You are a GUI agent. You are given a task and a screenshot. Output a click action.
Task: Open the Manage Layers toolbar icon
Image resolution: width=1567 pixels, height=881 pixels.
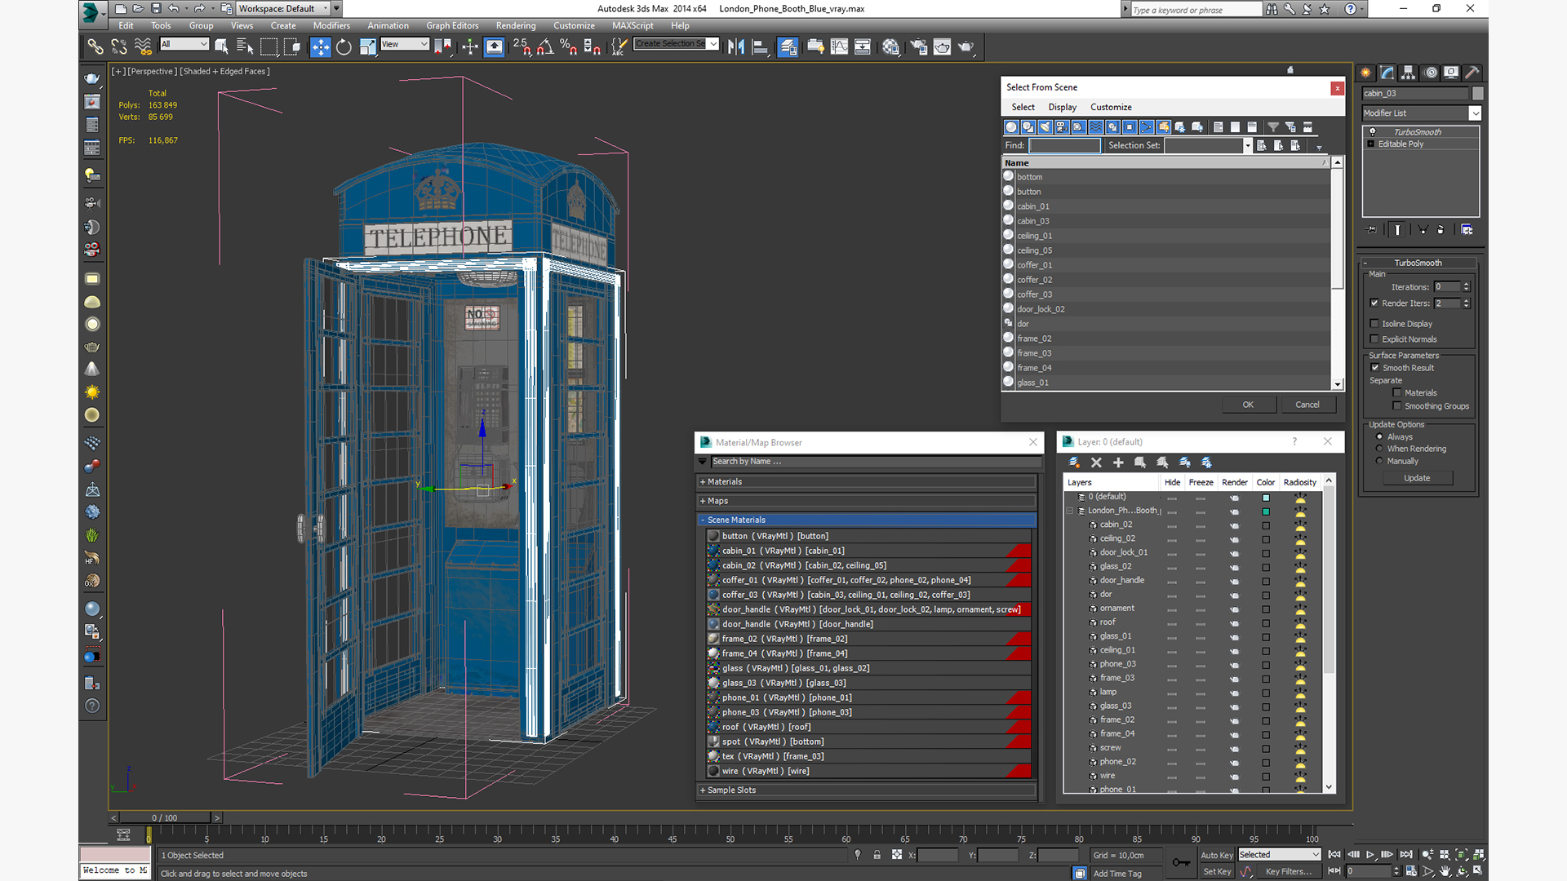(x=788, y=46)
